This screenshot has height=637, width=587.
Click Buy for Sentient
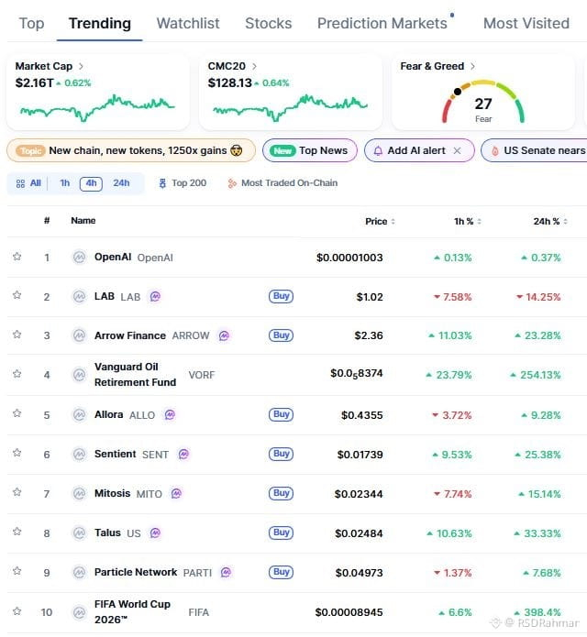pos(281,454)
